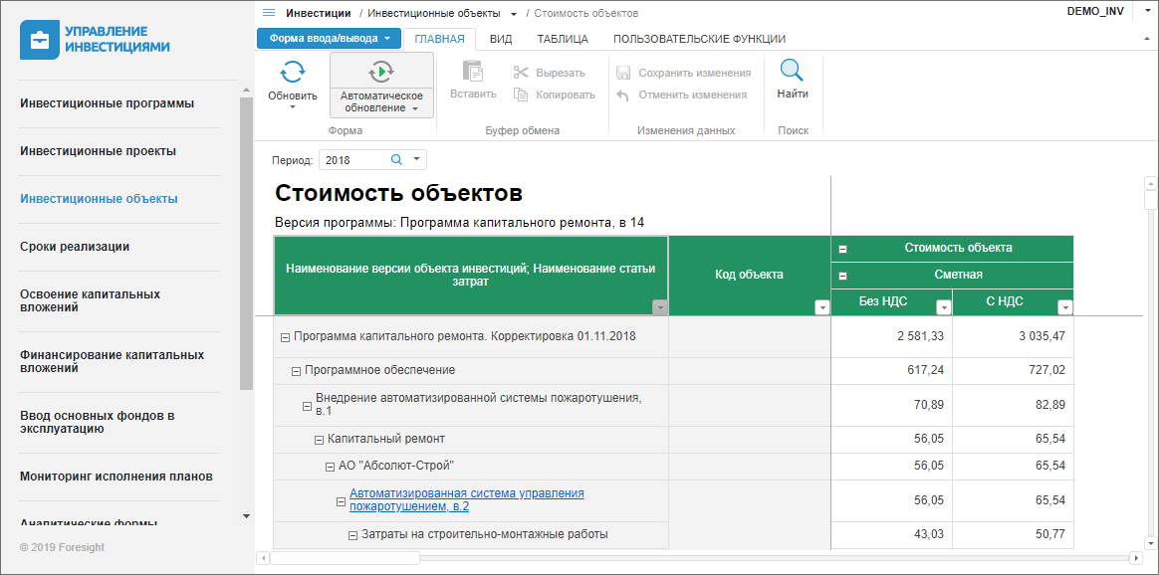Open the Автоматизированная система управления пожаротушением link
The image size is (1159, 575).
466,500
